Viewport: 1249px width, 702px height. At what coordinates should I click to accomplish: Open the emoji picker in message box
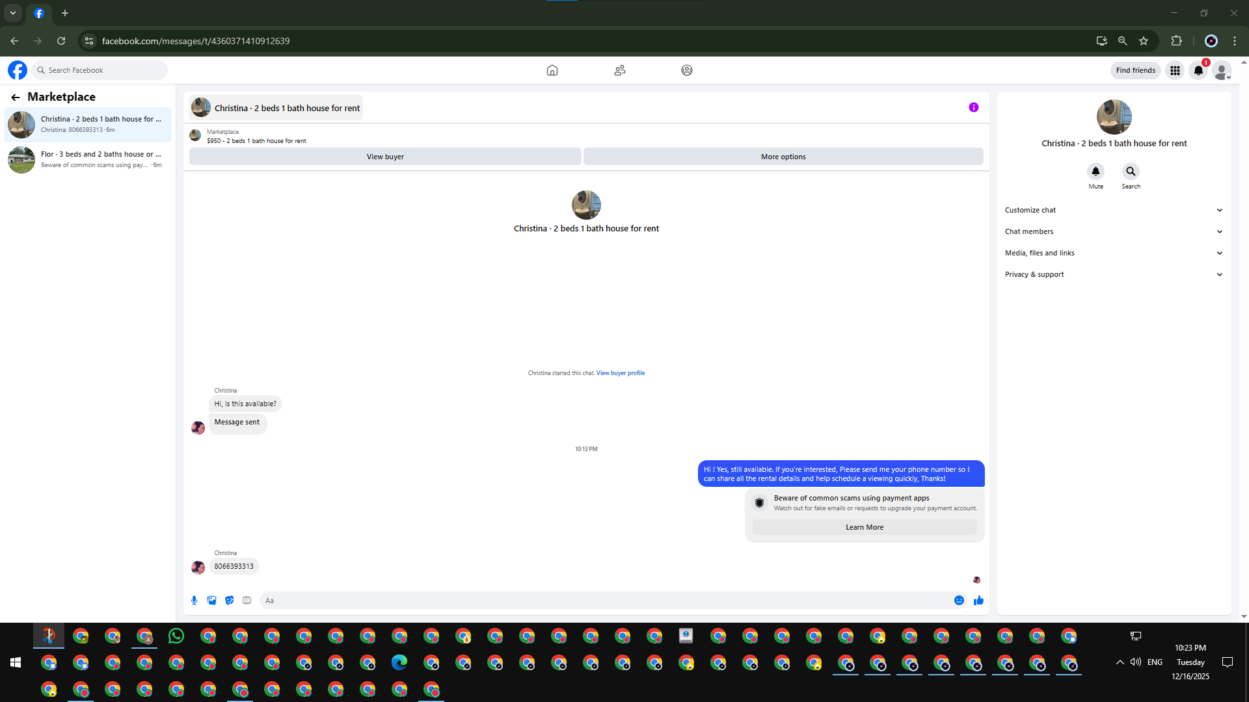coord(959,601)
